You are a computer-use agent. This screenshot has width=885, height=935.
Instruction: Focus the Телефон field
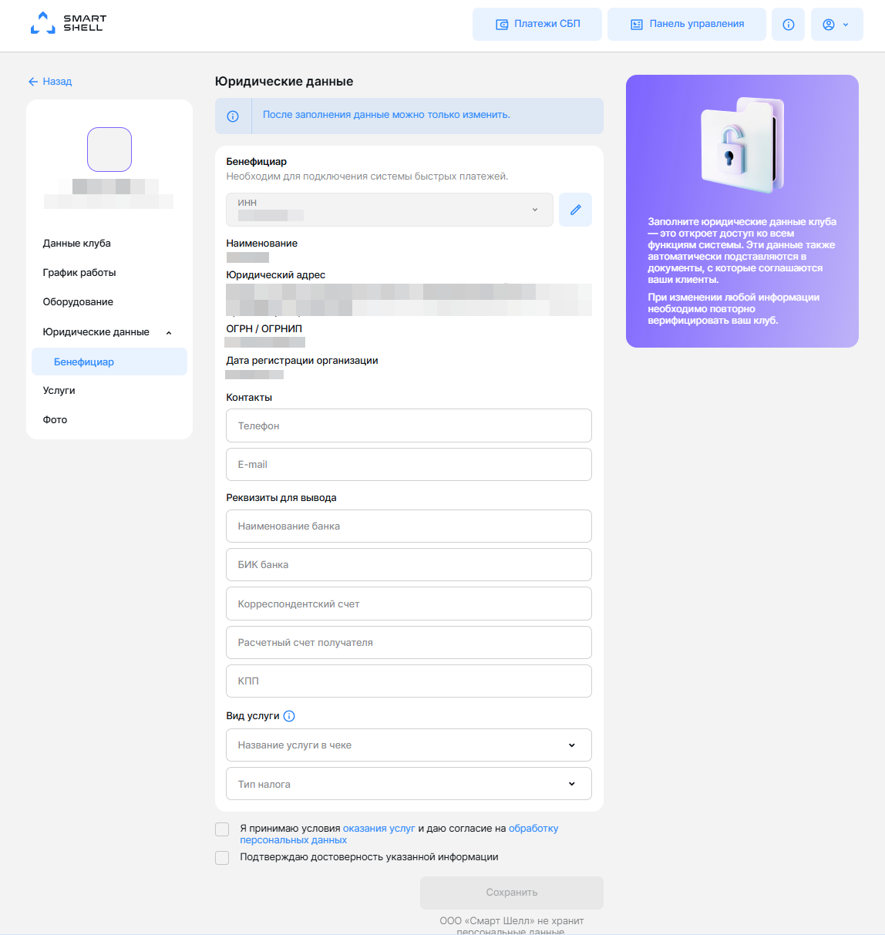[x=409, y=425]
